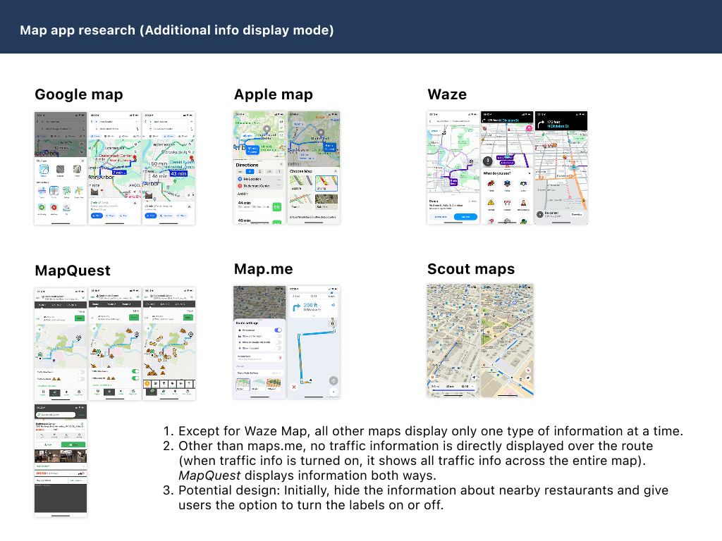Select Google Maps Traffic layer icon
Screen dimensions: 722x541
point(54,192)
